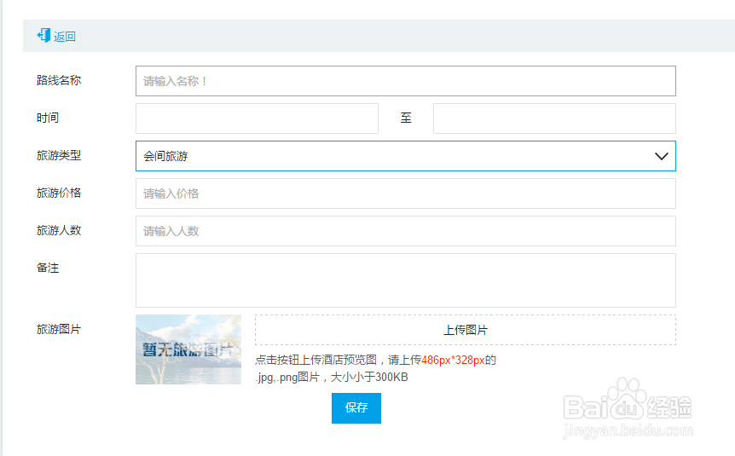Screen dimensions: 735x456
Task: Click the 大小小于300KB file size note
Action: click(x=369, y=378)
